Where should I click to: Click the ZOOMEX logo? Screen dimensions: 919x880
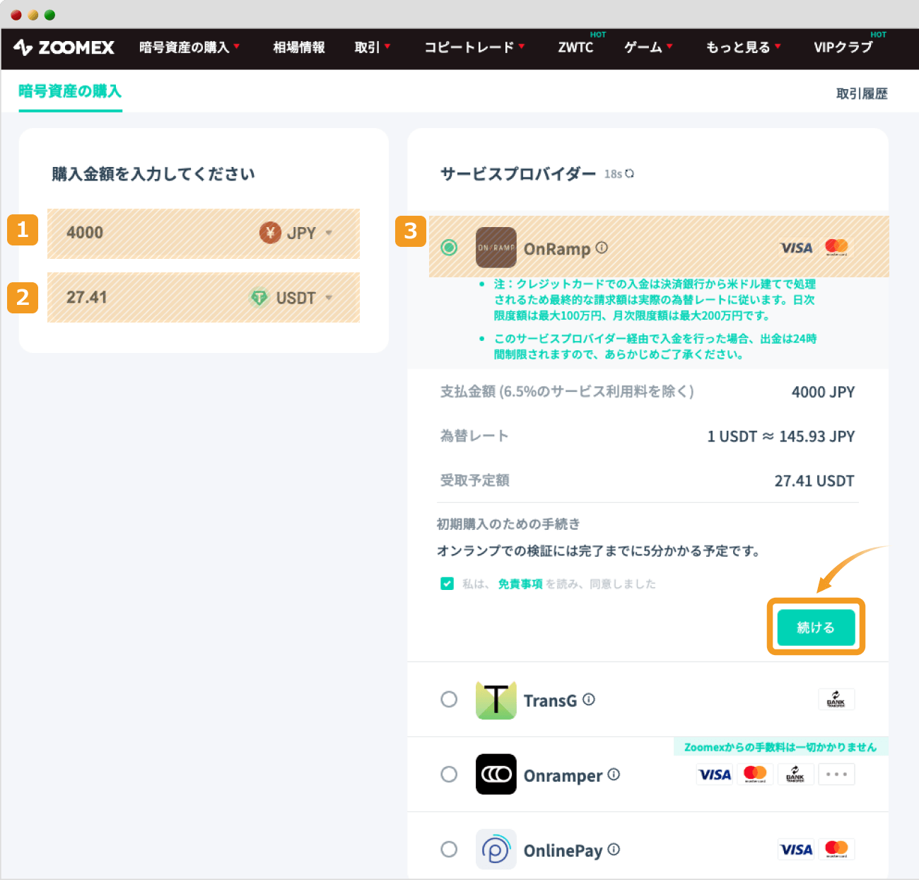(x=64, y=47)
